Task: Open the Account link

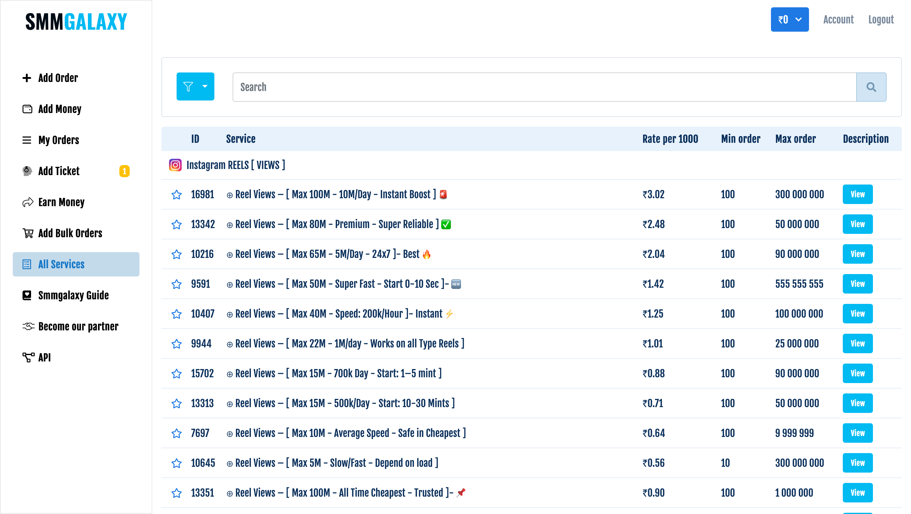Action: pyautogui.click(x=838, y=19)
